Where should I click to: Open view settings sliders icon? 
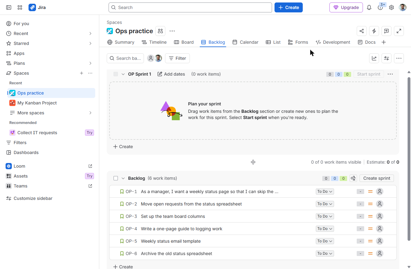point(386,58)
